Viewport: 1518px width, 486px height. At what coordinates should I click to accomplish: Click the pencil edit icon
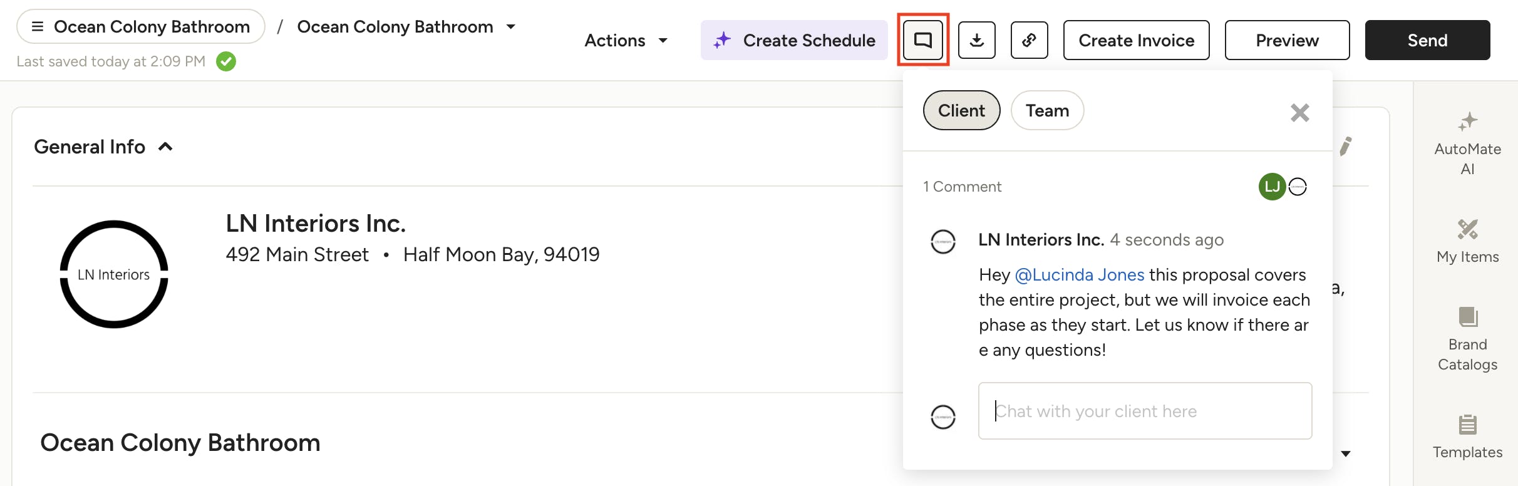click(1345, 147)
